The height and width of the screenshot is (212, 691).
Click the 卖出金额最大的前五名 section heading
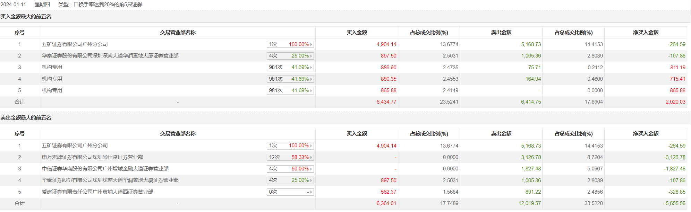coord(26,118)
